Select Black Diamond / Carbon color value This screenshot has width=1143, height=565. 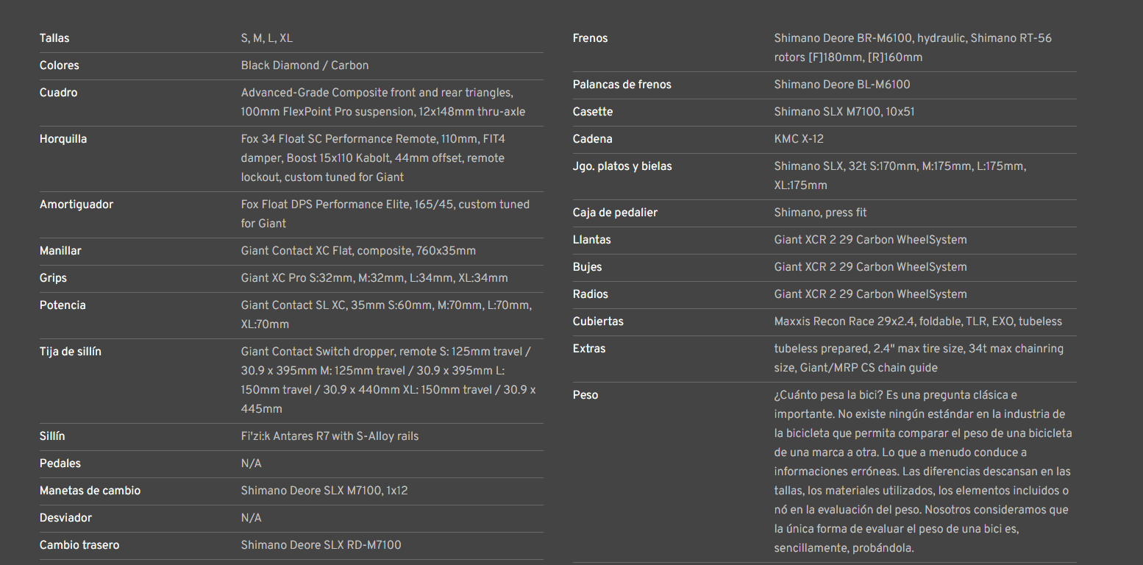coord(305,65)
